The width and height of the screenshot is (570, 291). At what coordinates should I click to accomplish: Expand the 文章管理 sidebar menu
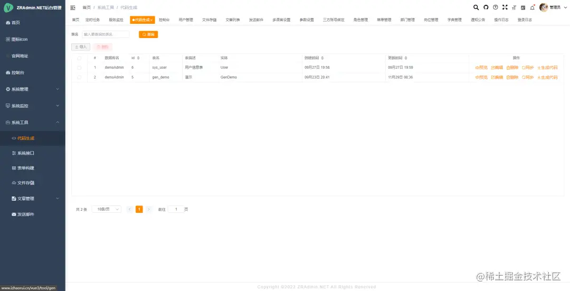(x=33, y=199)
